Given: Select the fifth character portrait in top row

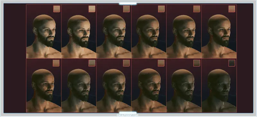Looking at the screenshot, I should coord(184,31).
